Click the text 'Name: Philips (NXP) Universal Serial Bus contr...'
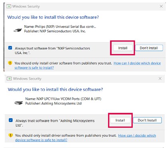This screenshot has width=168, height=148. click(60, 26)
